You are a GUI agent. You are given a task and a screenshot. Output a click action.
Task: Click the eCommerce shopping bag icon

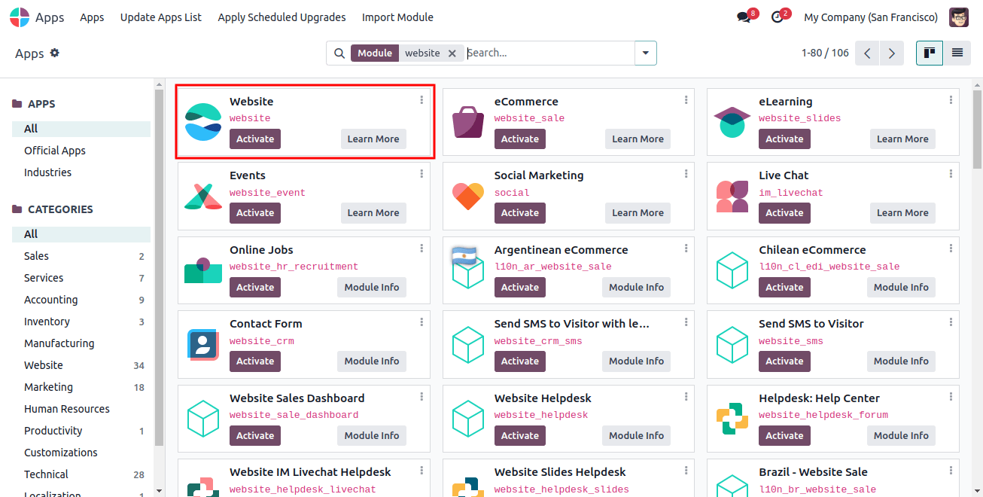click(x=468, y=122)
